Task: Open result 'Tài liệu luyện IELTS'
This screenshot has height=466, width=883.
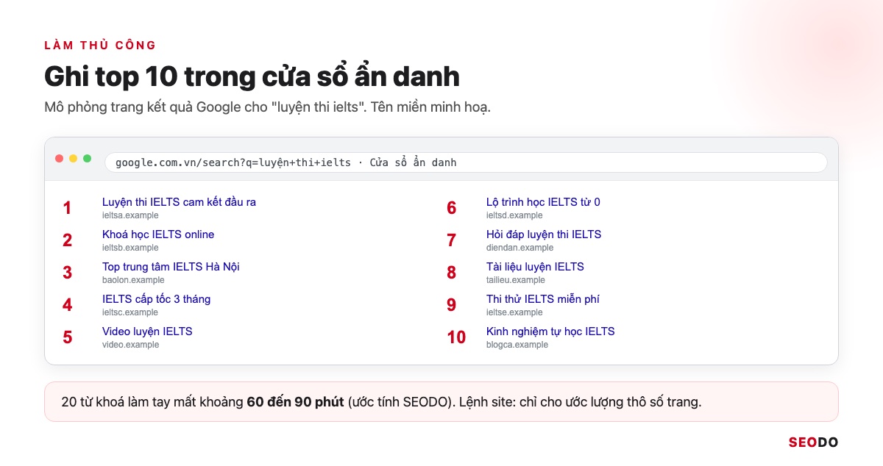Action: point(535,267)
